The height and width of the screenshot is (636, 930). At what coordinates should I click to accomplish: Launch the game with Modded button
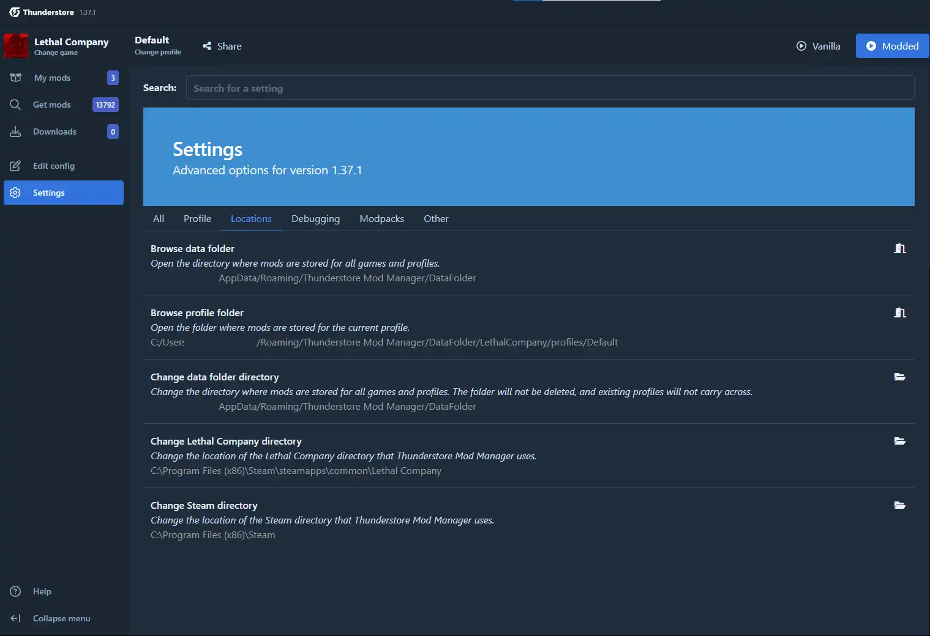(892, 46)
